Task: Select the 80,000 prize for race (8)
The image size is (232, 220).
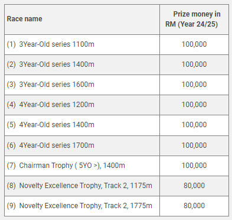Action: [194, 186]
